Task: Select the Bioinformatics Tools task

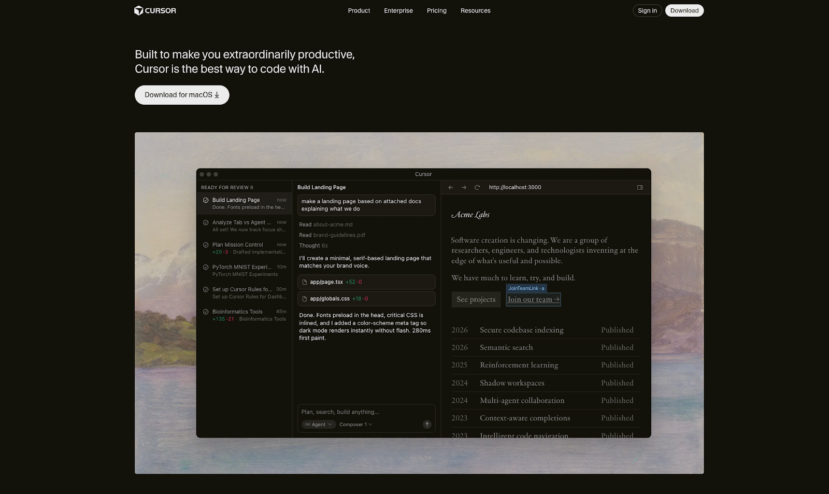Action: pos(244,315)
